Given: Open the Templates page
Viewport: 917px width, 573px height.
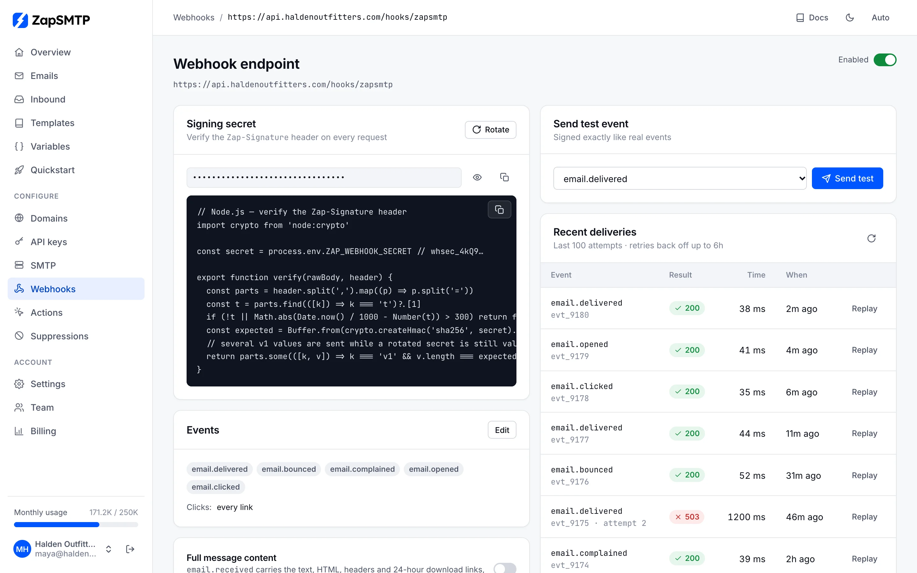Looking at the screenshot, I should [x=76, y=123].
